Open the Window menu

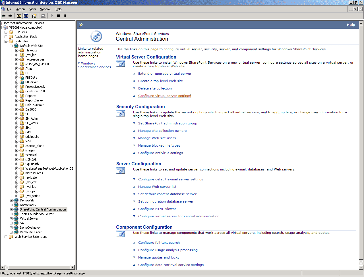(x=45, y=9)
